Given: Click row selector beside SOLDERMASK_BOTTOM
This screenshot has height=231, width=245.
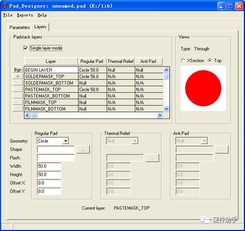Looking at the screenshot, I should pos(18,83).
